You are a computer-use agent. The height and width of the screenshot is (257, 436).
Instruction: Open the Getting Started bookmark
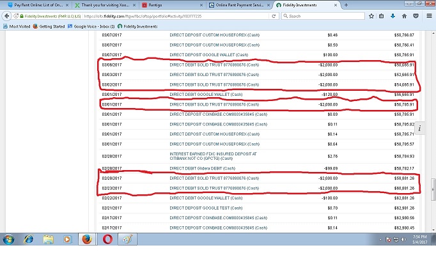coord(49,26)
